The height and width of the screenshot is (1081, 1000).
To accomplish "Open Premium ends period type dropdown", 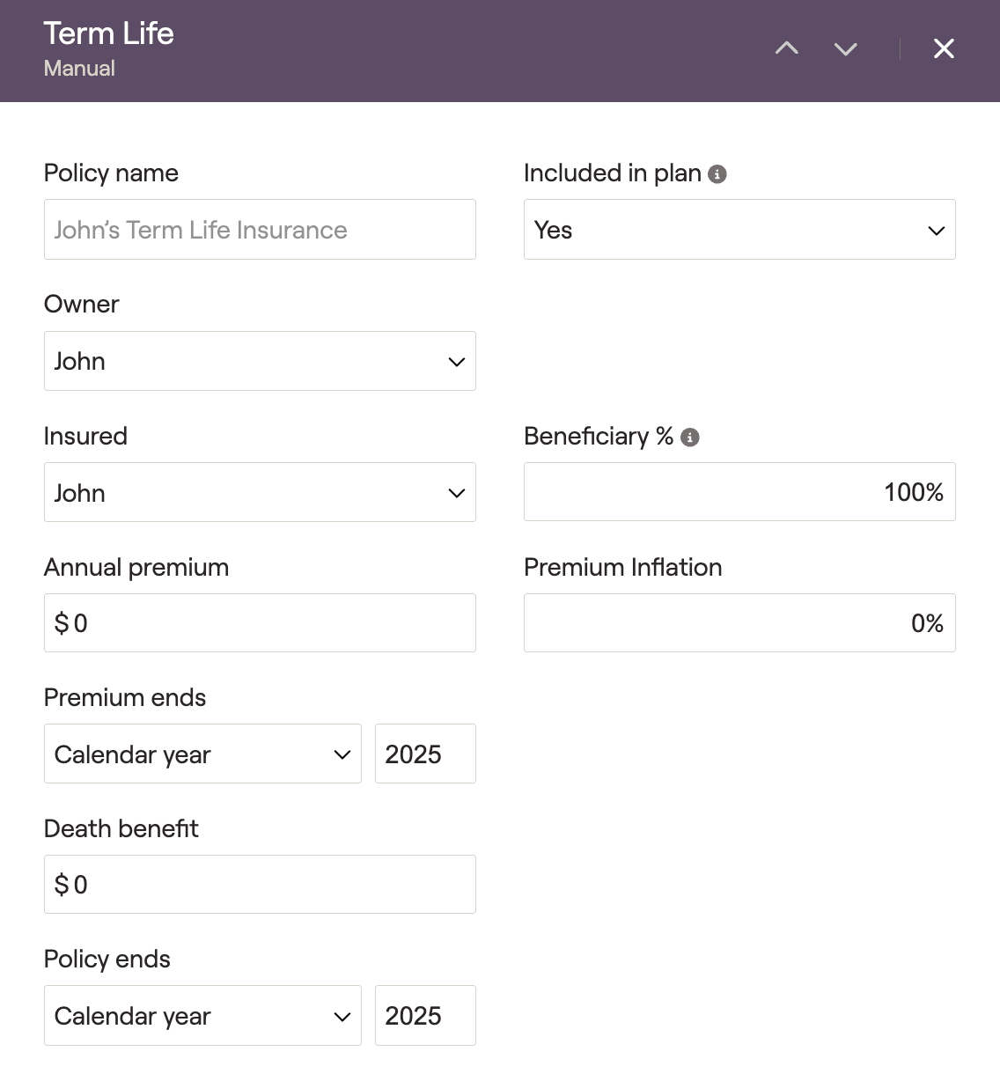I will click(202, 754).
